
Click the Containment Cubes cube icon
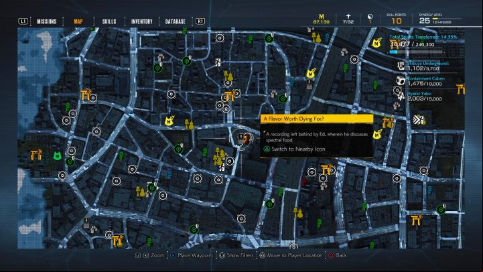pos(401,80)
